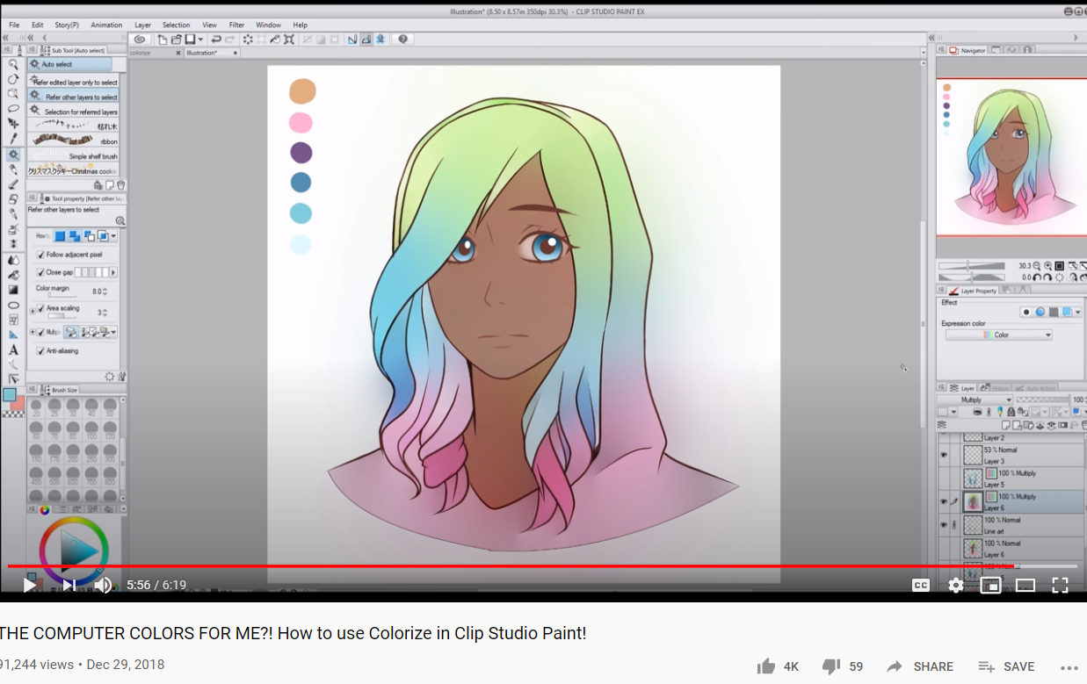
Task: Select the Auto select magic wand tool
Action: (x=13, y=155)
